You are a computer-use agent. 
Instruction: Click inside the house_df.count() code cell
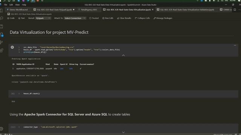(x=123, y=94)
